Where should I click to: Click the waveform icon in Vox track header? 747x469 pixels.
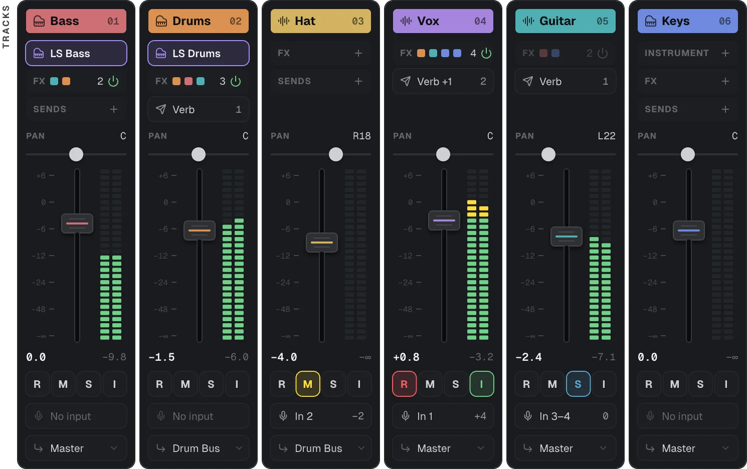406,21
